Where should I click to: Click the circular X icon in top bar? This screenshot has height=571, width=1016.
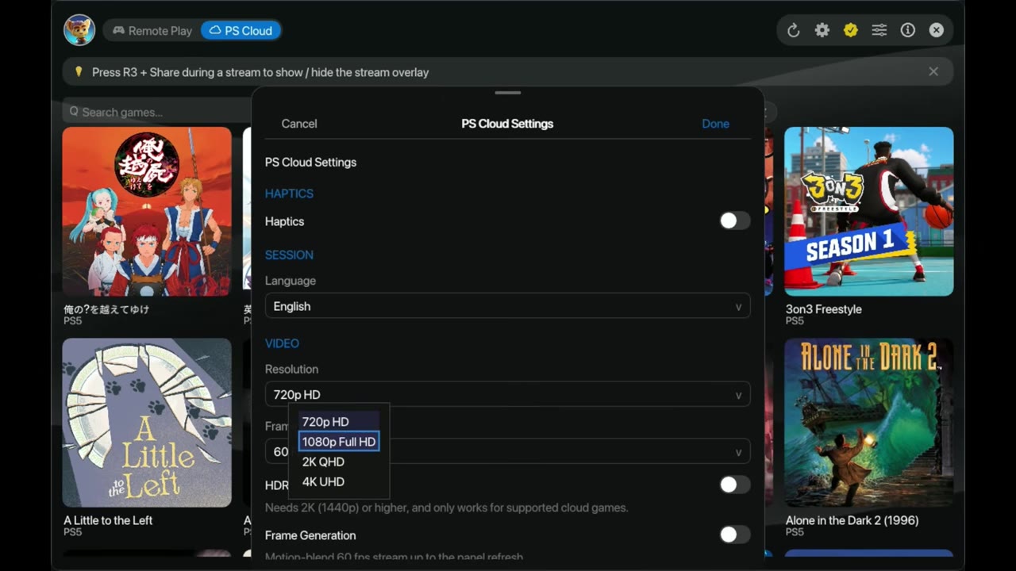tap(936, 30)
